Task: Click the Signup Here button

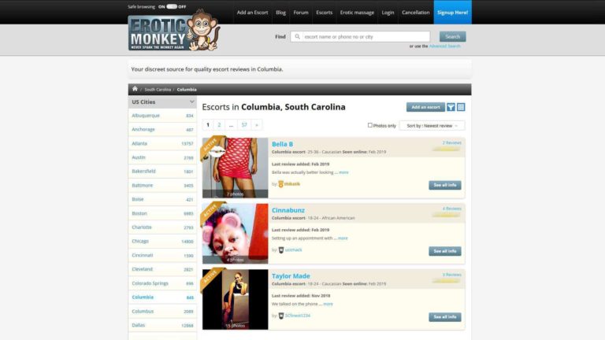Action: pyautogui.click(x=453, y=13)
